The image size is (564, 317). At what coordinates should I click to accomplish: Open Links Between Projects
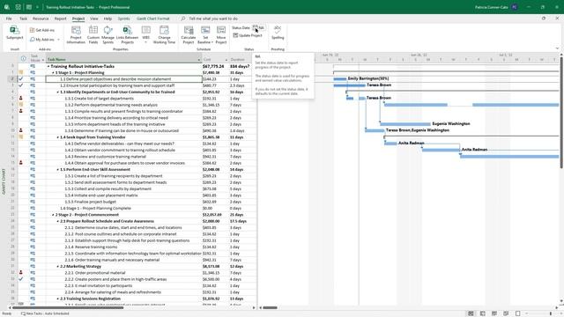[x=127, y=35]
